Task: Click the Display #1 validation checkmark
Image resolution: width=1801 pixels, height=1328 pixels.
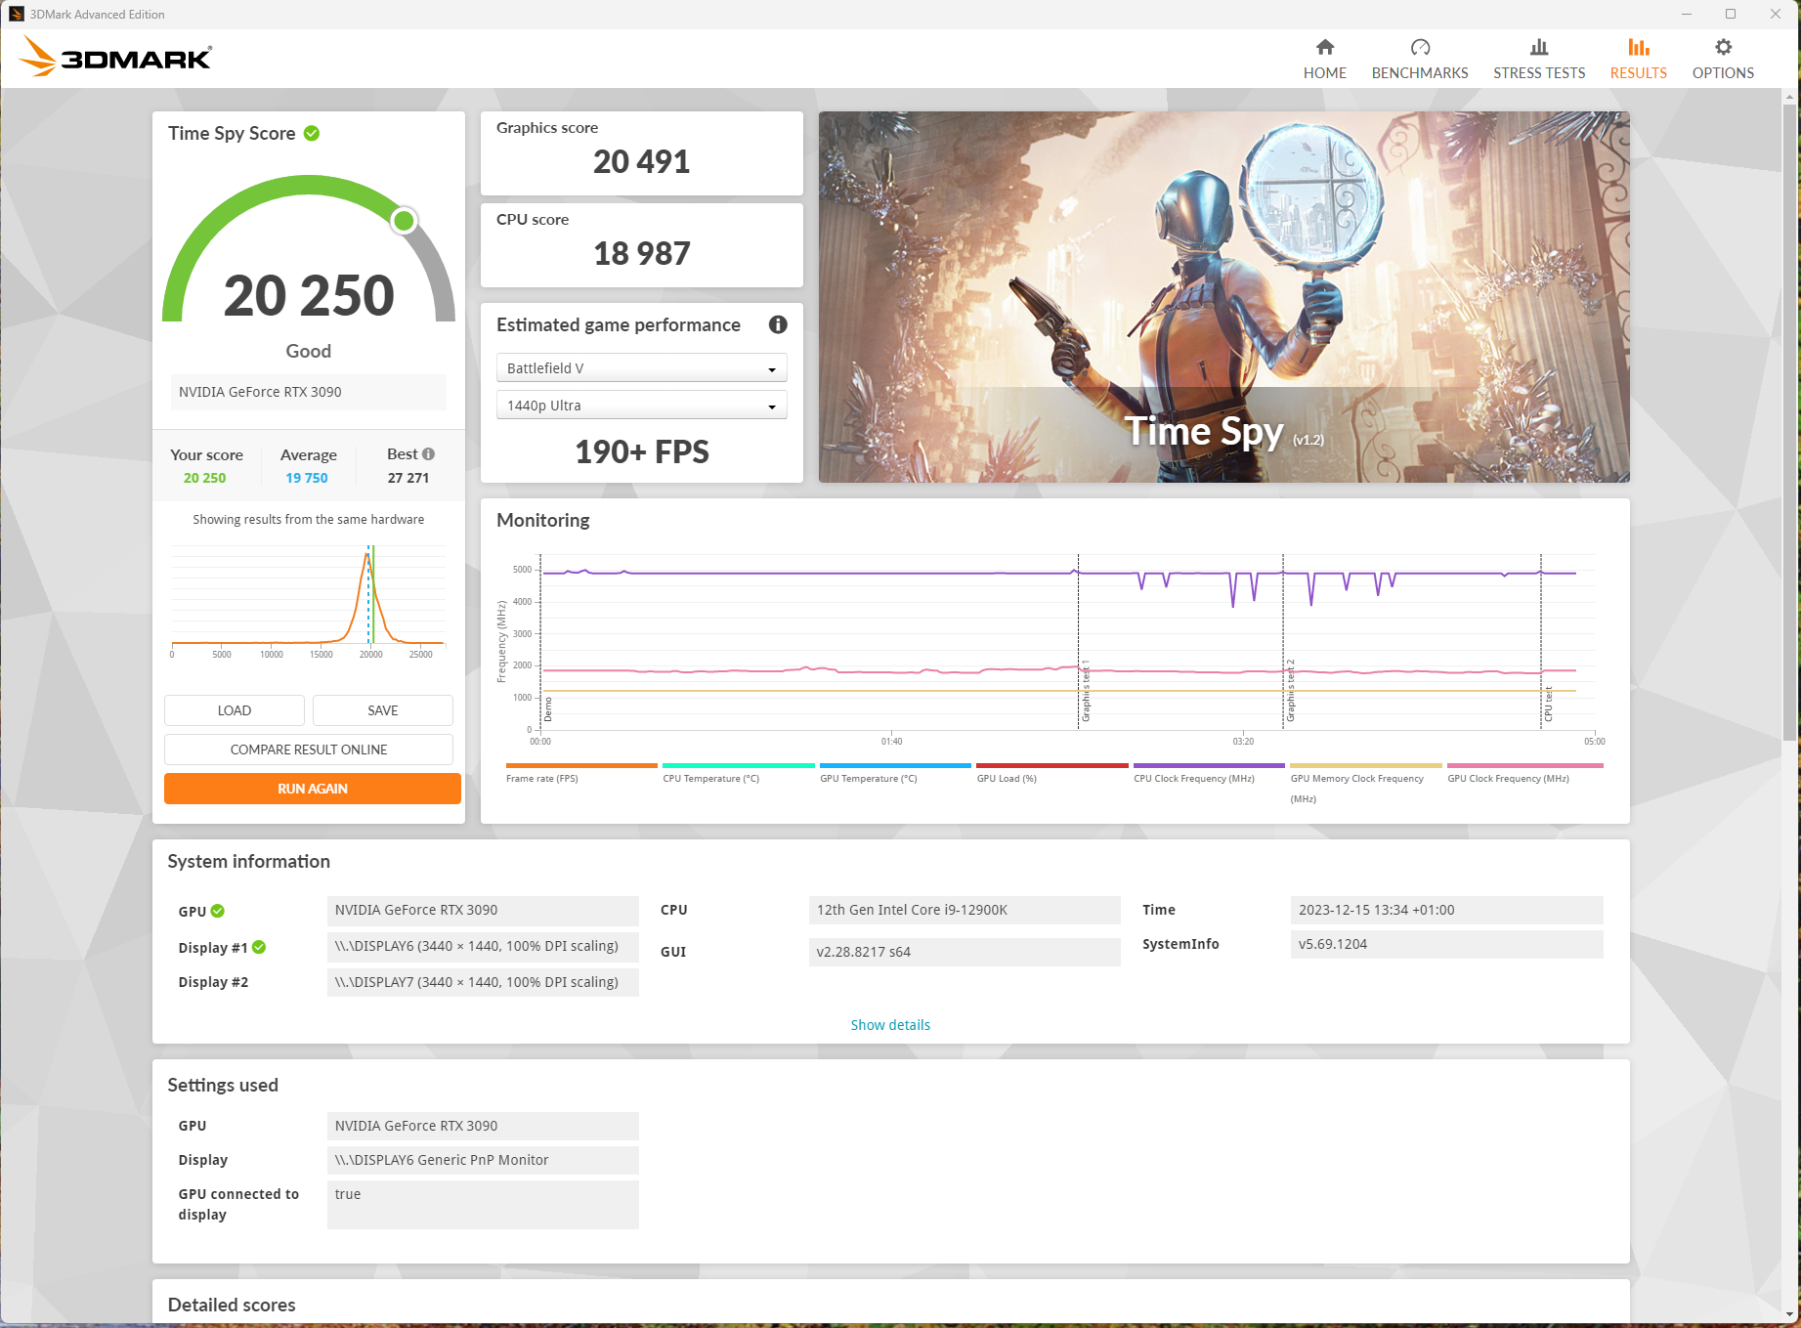Action: click(x=259, y=947)
